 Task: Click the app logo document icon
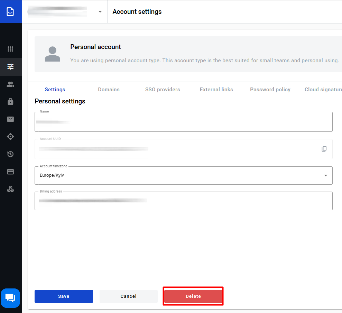coord(10,11)
